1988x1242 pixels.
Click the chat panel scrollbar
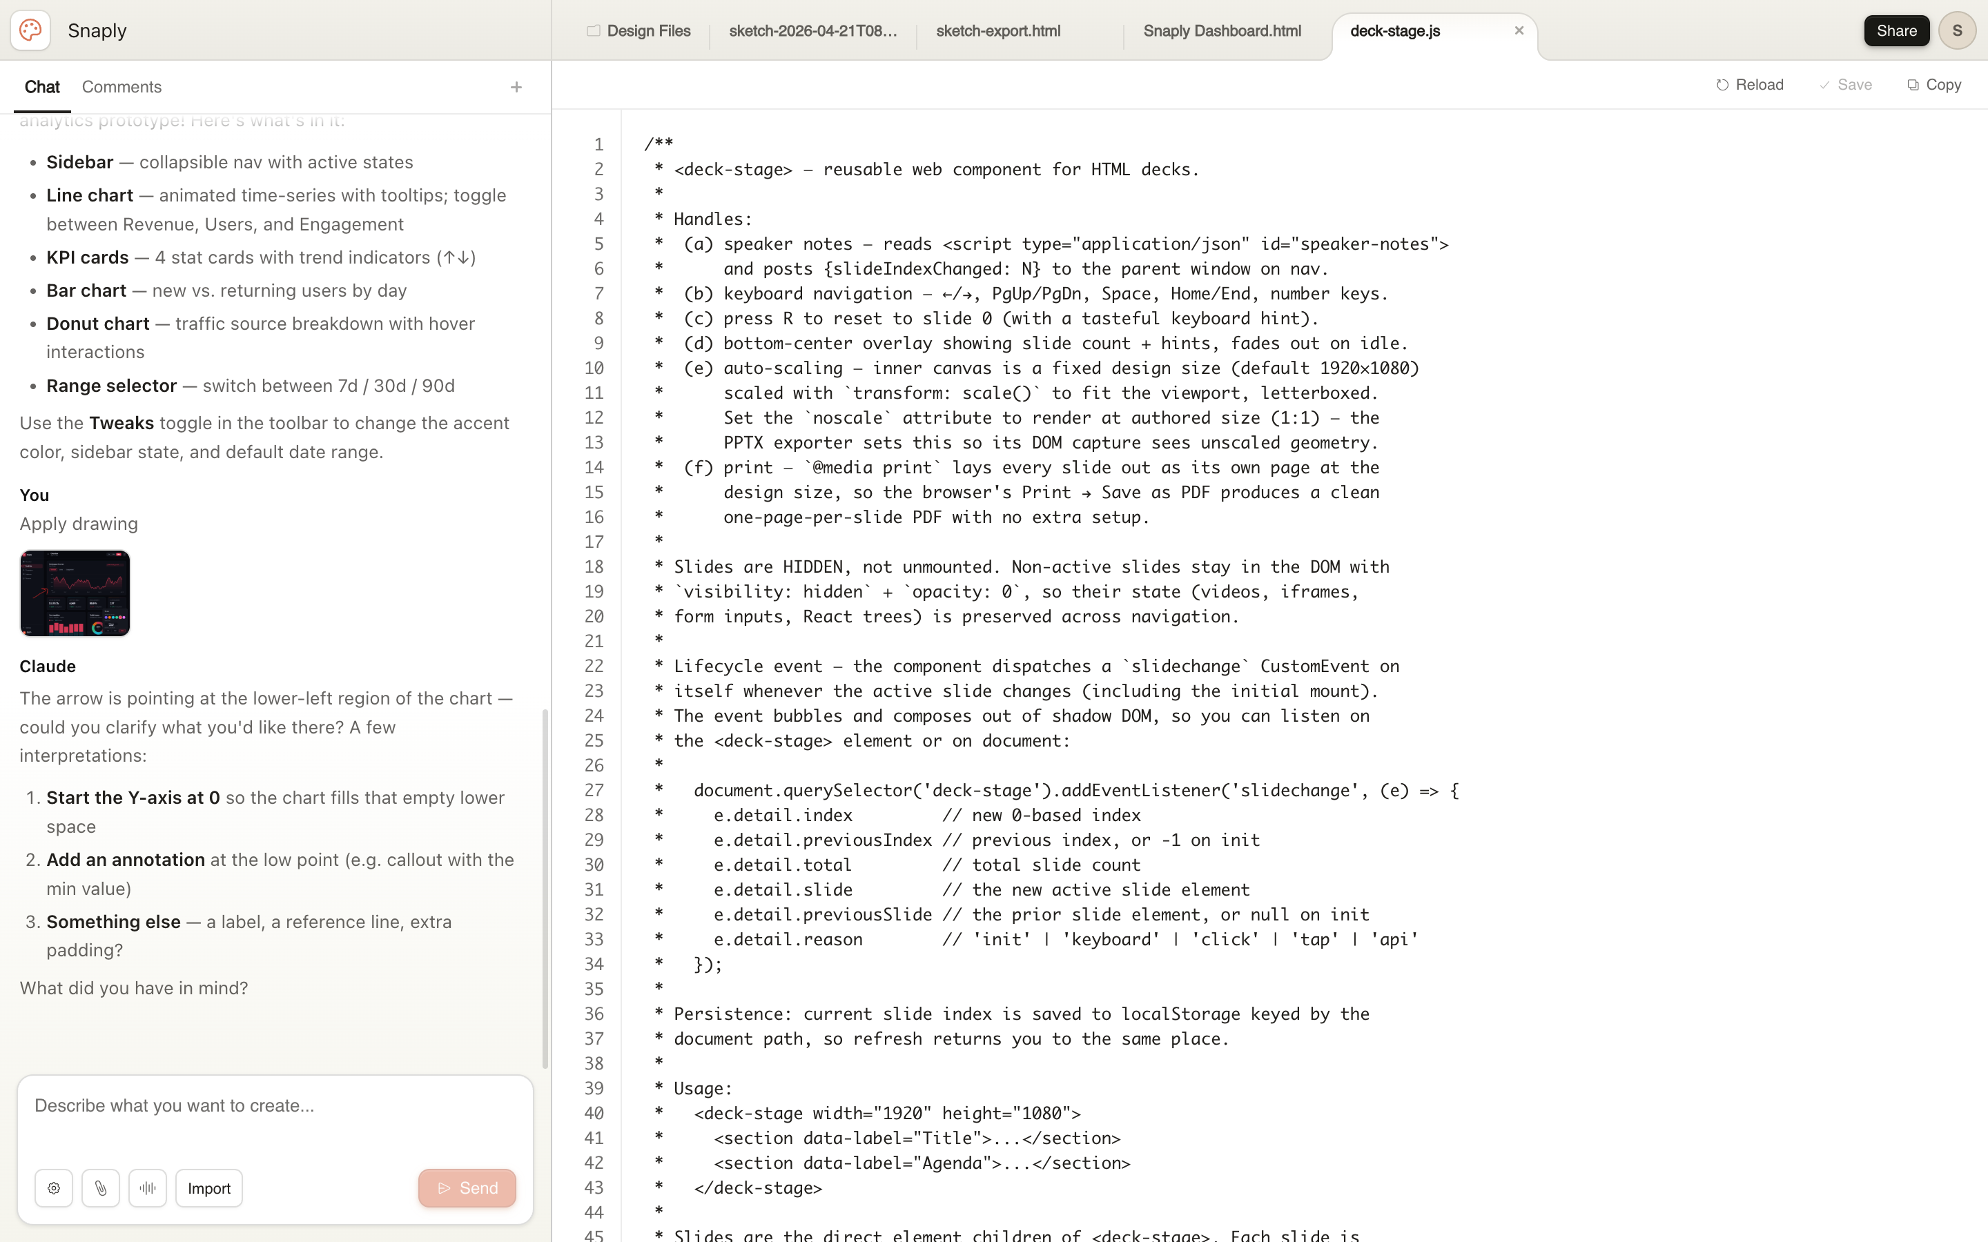tap(545, 887)
